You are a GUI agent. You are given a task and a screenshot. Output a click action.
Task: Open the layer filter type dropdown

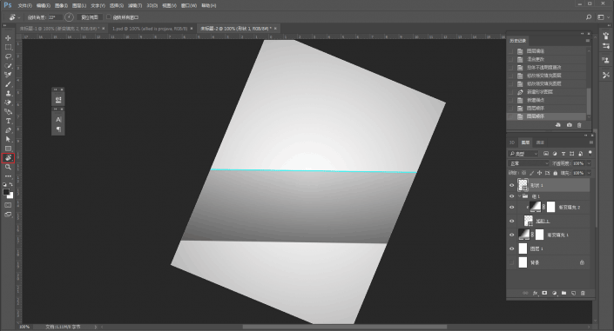tap(523, 154)
